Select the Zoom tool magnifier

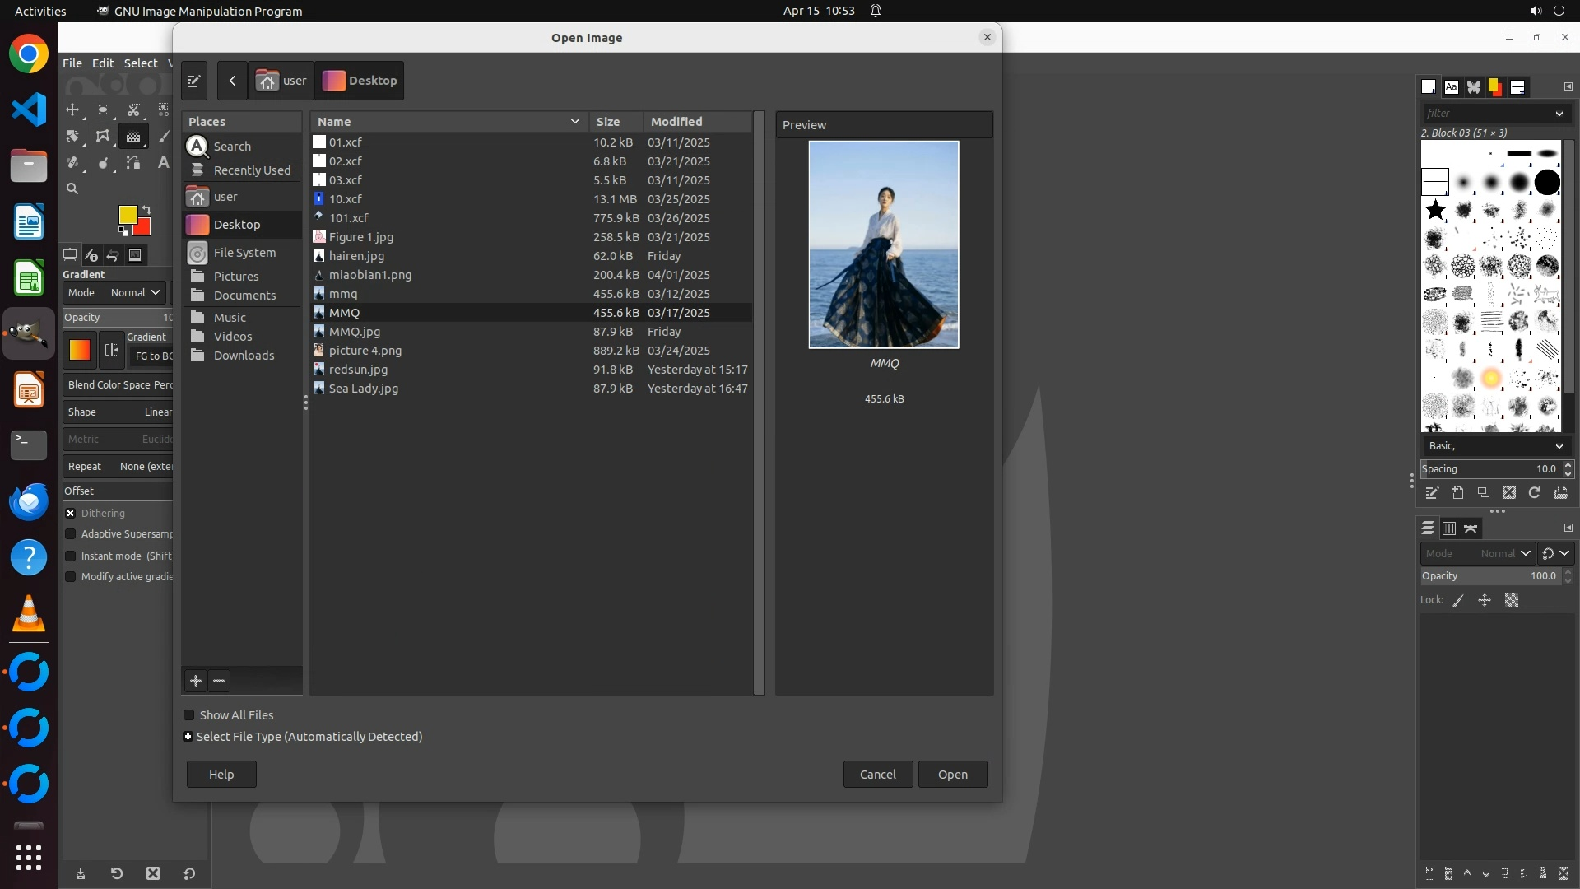point(72,189)
